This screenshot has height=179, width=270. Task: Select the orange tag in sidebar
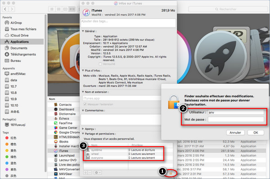click(11, 144)
